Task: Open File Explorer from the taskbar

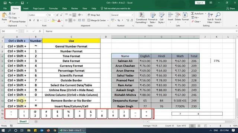Action: (x=29, y=130)
